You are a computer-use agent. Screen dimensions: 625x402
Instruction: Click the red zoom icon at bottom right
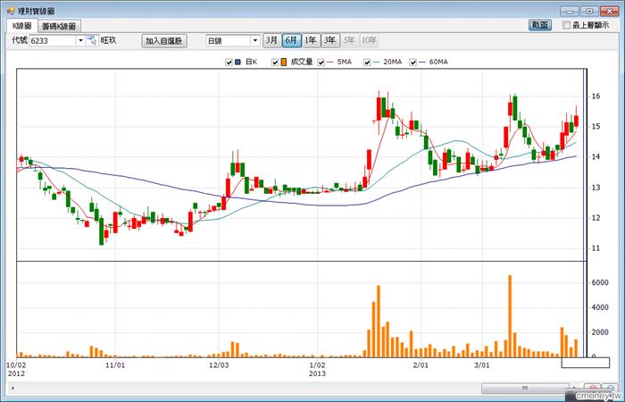(593, 388)
